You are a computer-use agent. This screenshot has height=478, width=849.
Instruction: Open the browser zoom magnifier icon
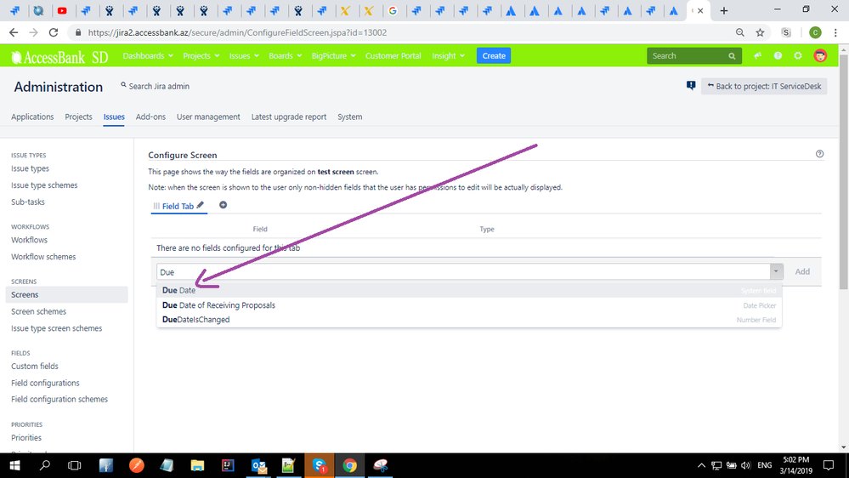[x=739, y=32]
